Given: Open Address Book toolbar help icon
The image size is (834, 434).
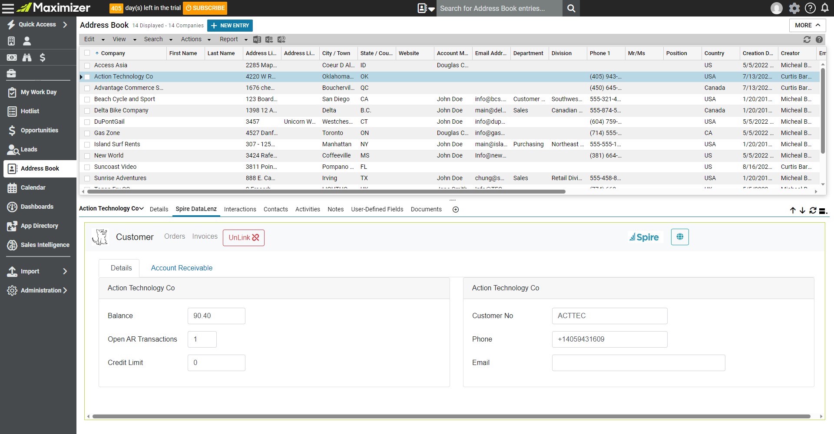Looking at the screenshot, I should pyautogui.click(x=819, y=39).
